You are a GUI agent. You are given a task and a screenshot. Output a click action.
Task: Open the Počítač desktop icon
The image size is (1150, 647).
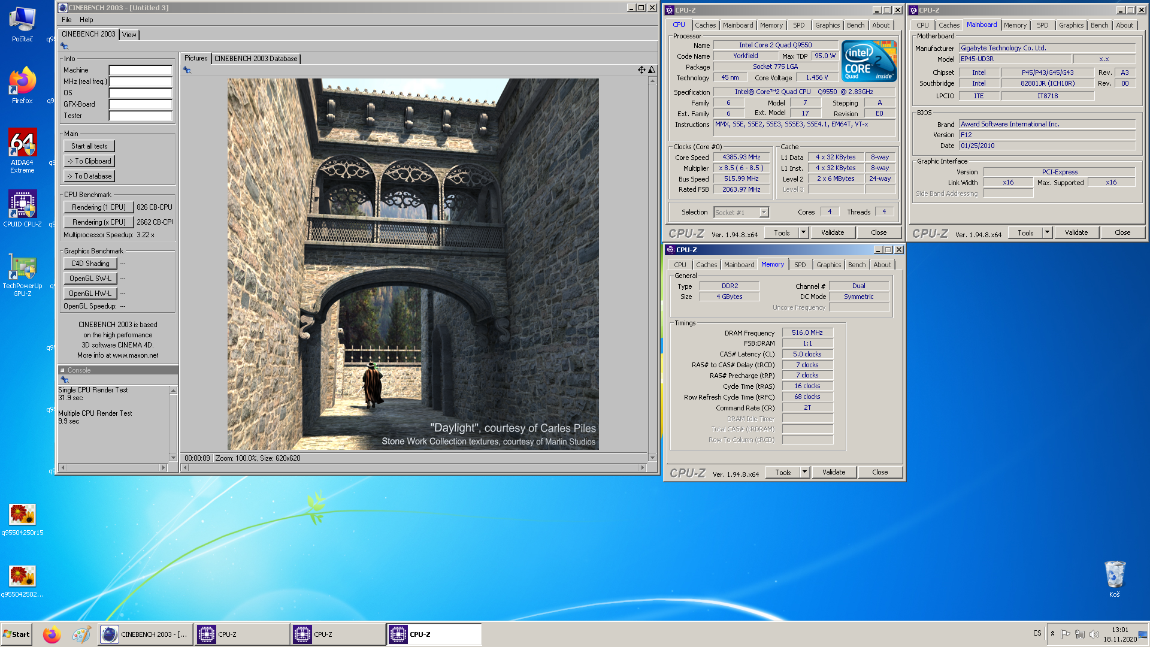[x=22, y=24]
